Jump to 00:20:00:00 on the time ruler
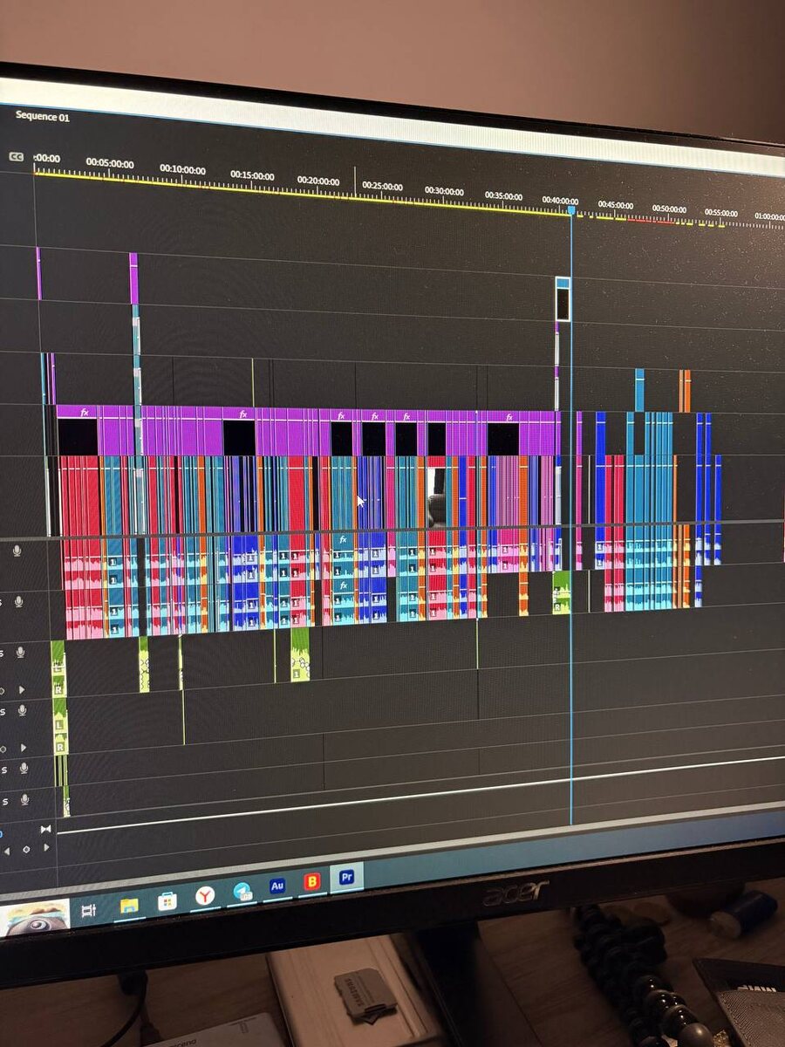Viewport: 785px width, 1047px height. (318, 181)
